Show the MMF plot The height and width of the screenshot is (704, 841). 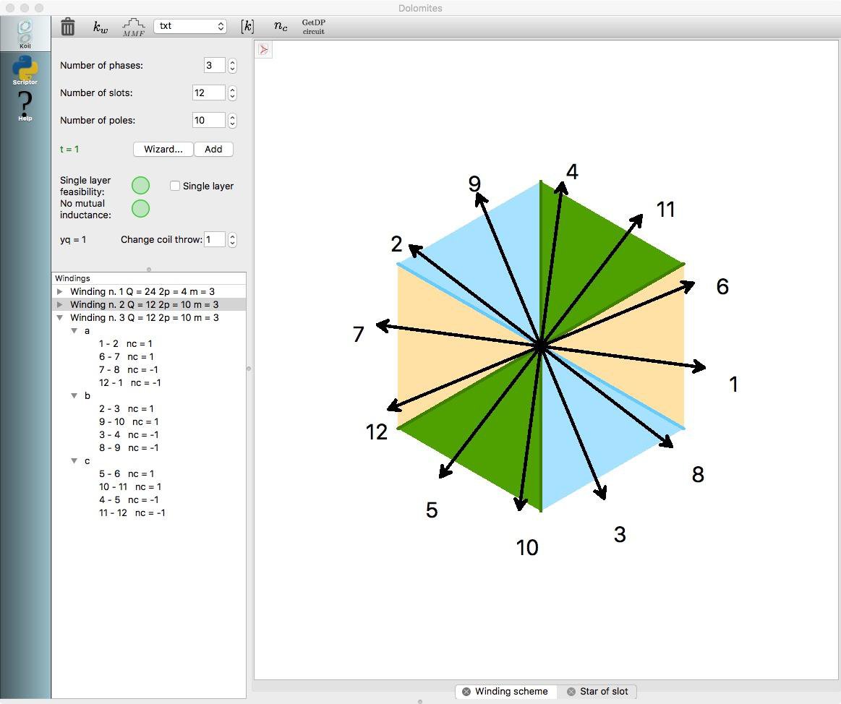click(x=134, y=27)
